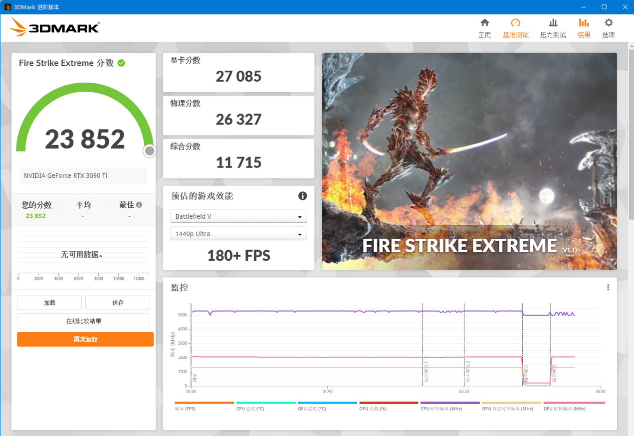Toggle GPU 内存时钟频率 legend item
This screenshot has height=436, width=634.
tap(511, 406)
